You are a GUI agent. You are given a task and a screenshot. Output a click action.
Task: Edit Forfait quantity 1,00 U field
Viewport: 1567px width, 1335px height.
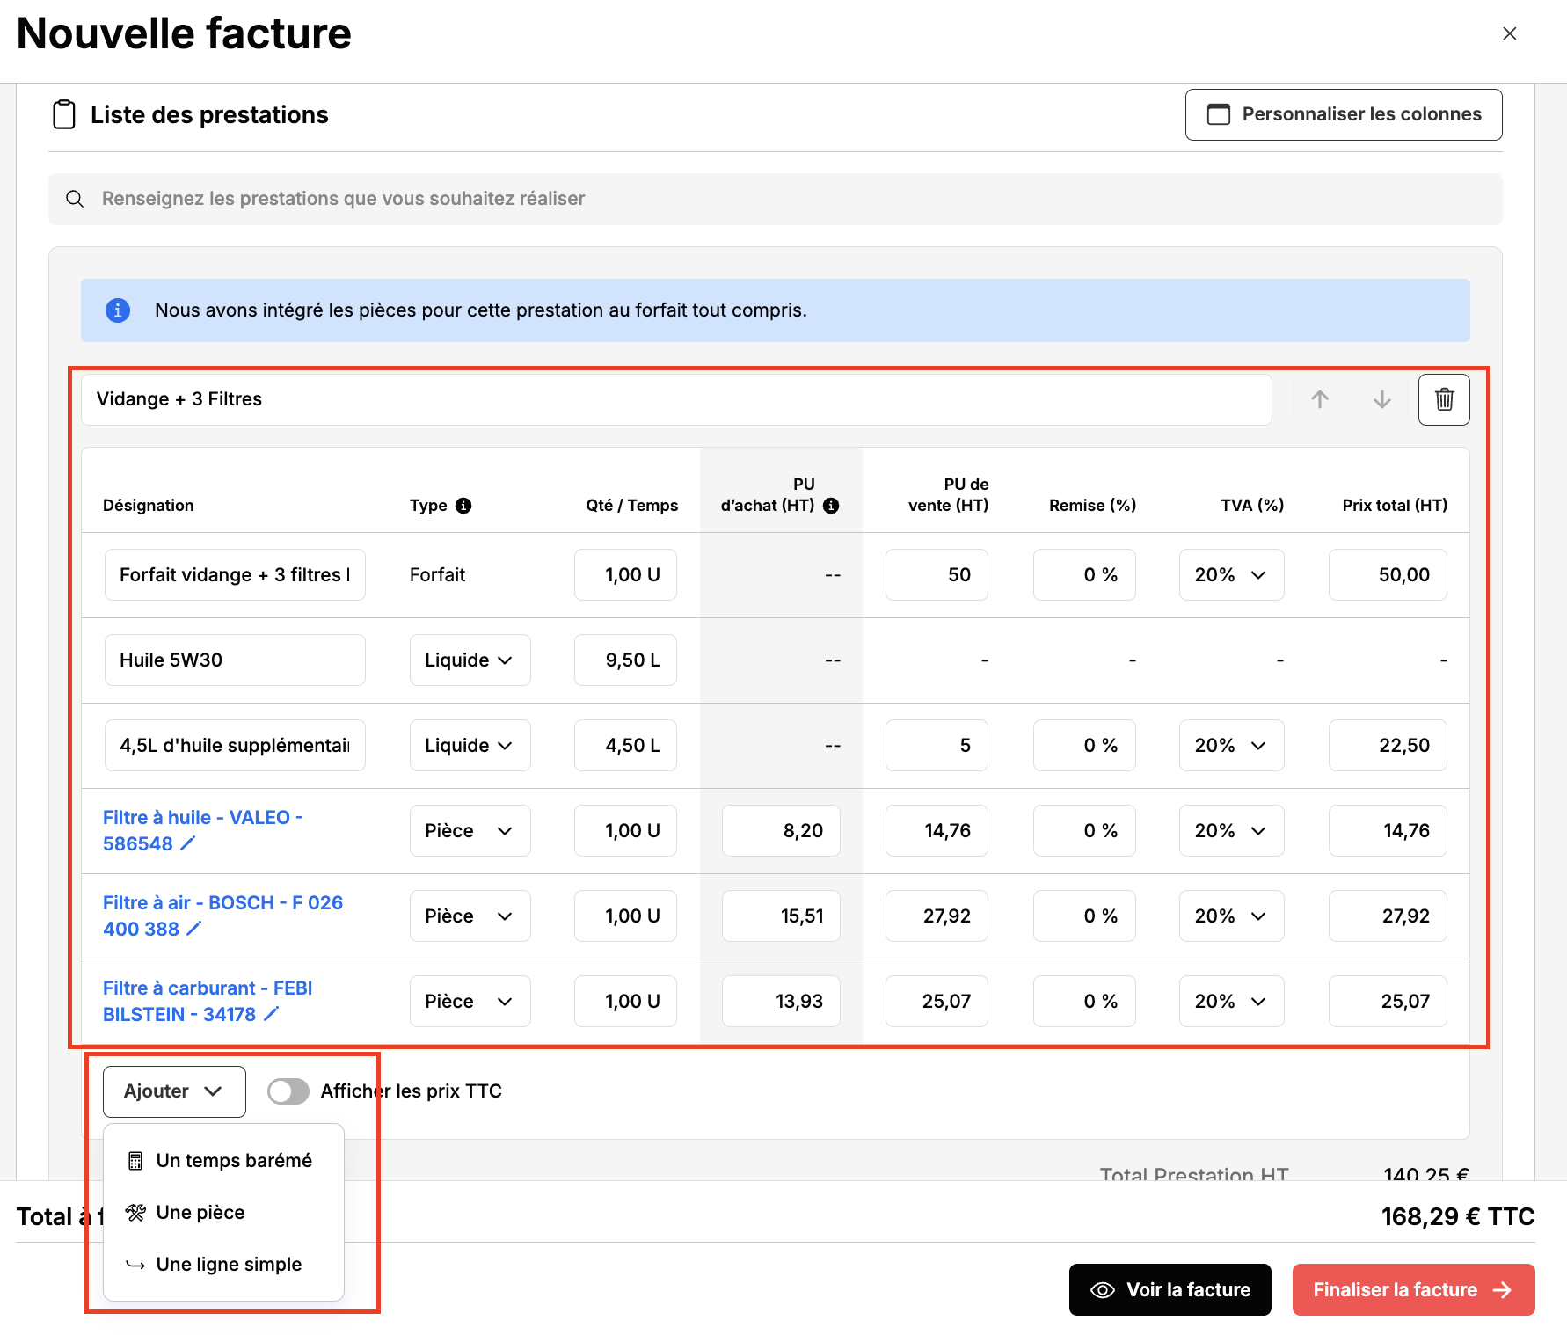pos(625,575)
